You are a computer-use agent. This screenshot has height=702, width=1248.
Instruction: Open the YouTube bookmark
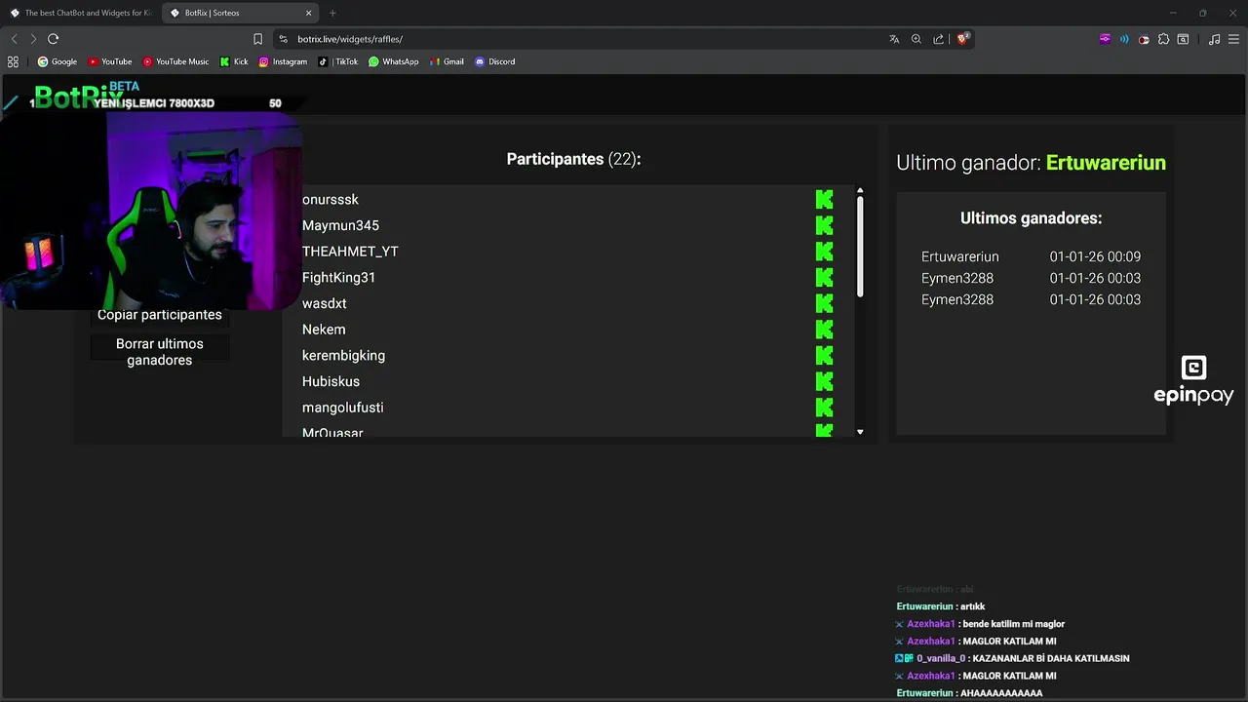click(x=110, y=61)
